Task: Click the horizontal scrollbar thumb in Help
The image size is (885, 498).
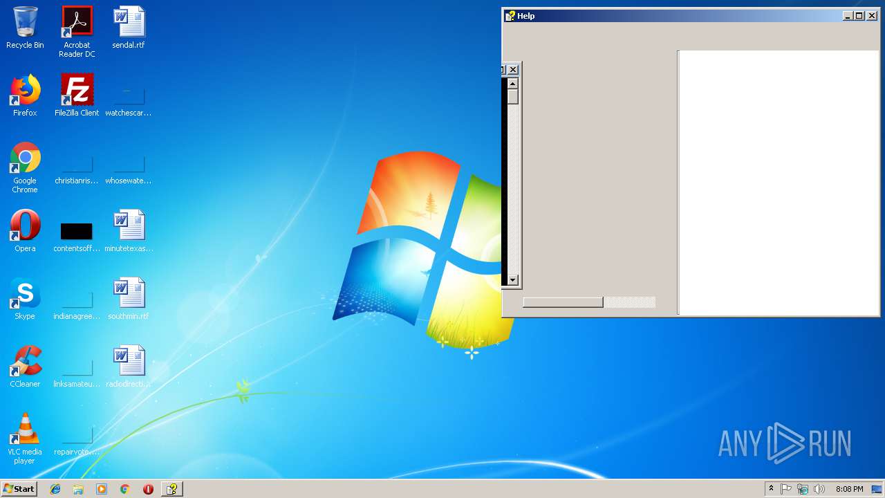Action: (x=563, y=302)
